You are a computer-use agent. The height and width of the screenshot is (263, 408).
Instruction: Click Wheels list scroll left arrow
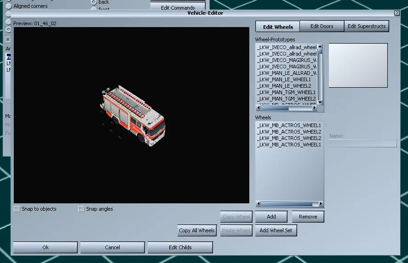(x=258, y=204)
